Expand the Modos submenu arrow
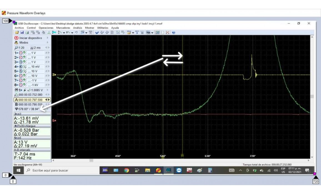The image size is (321, 194). tap(47, 42)
